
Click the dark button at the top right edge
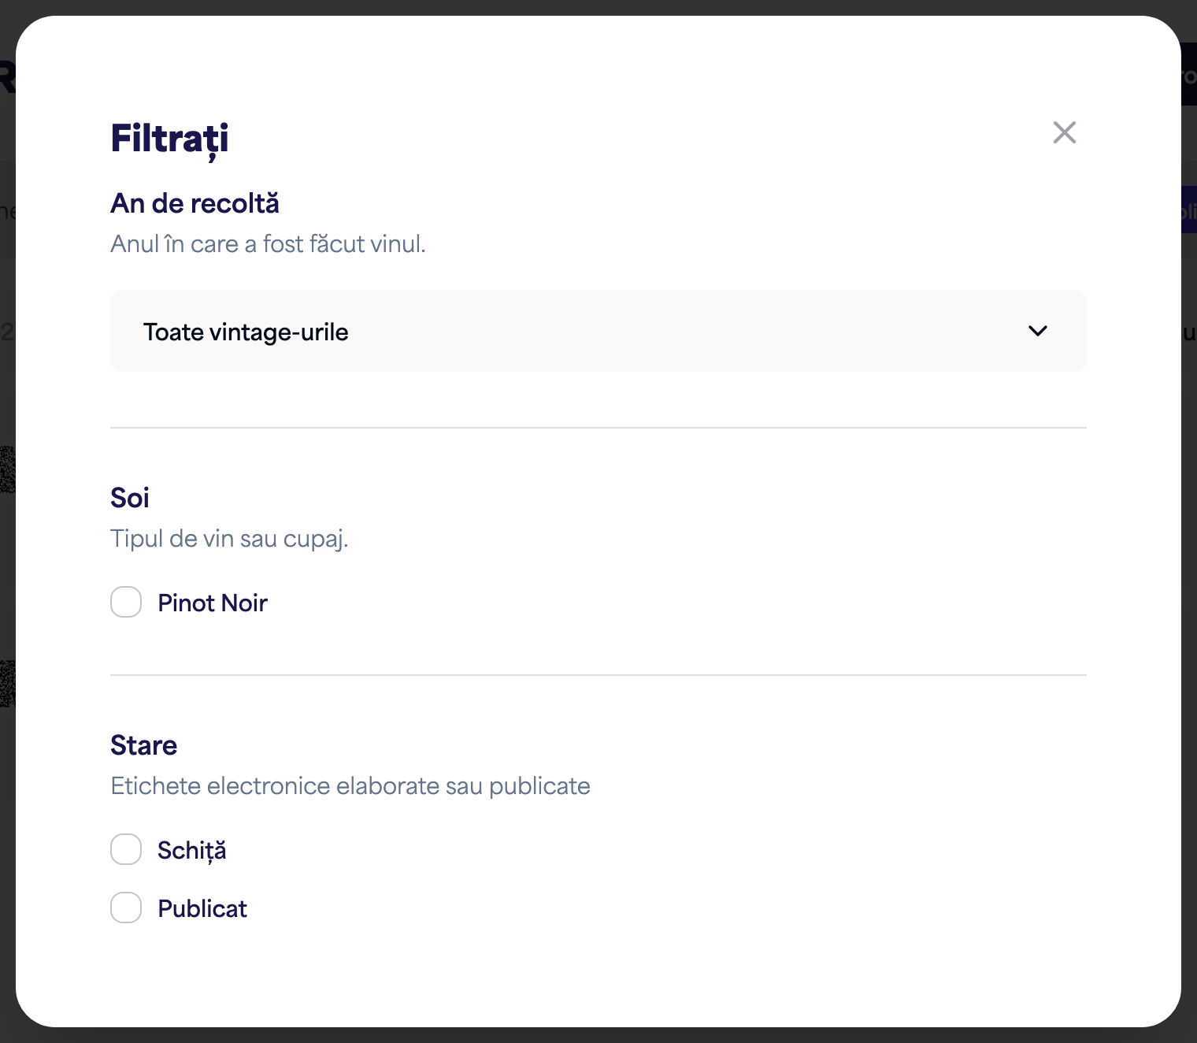pos(1188,74)
